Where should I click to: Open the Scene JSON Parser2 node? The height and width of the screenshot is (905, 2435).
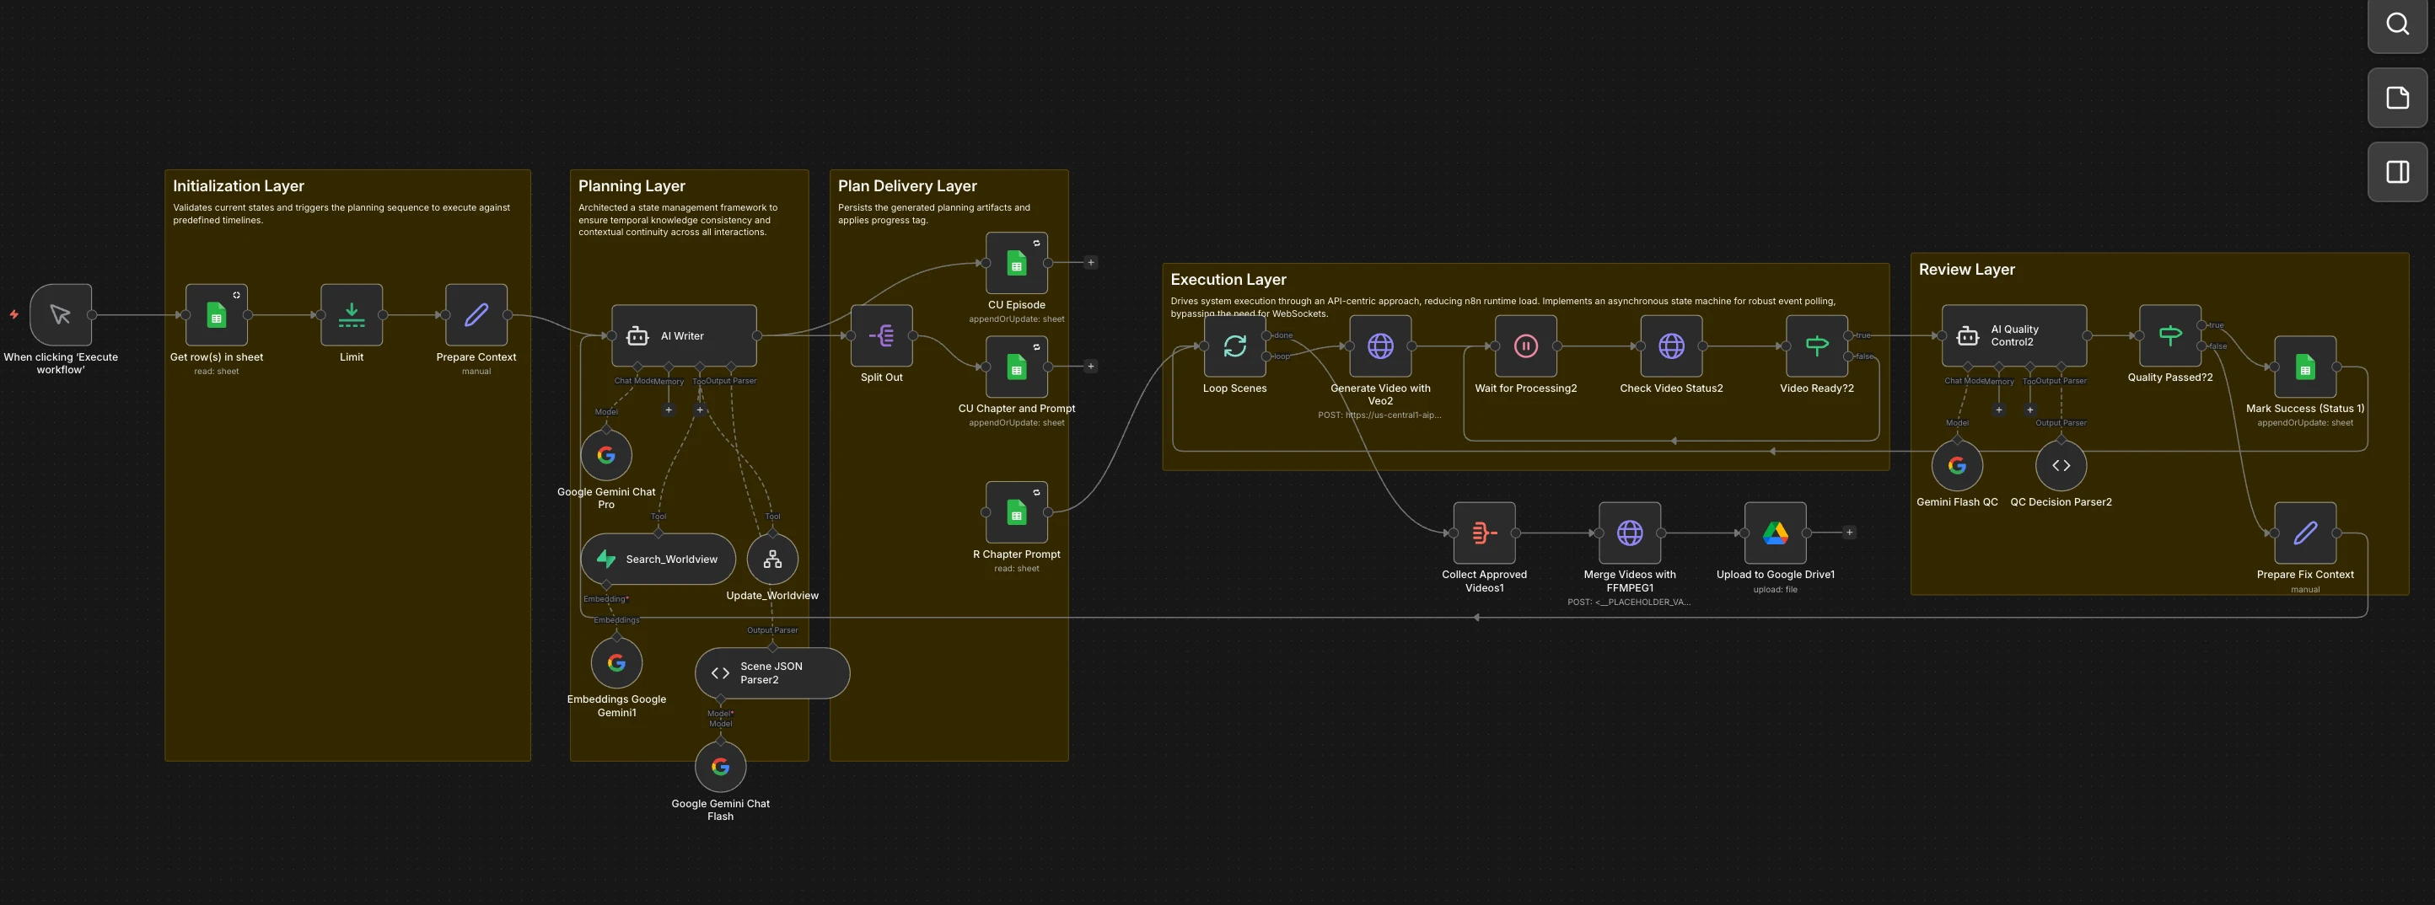pyautogui.click(x=772, y=673)
